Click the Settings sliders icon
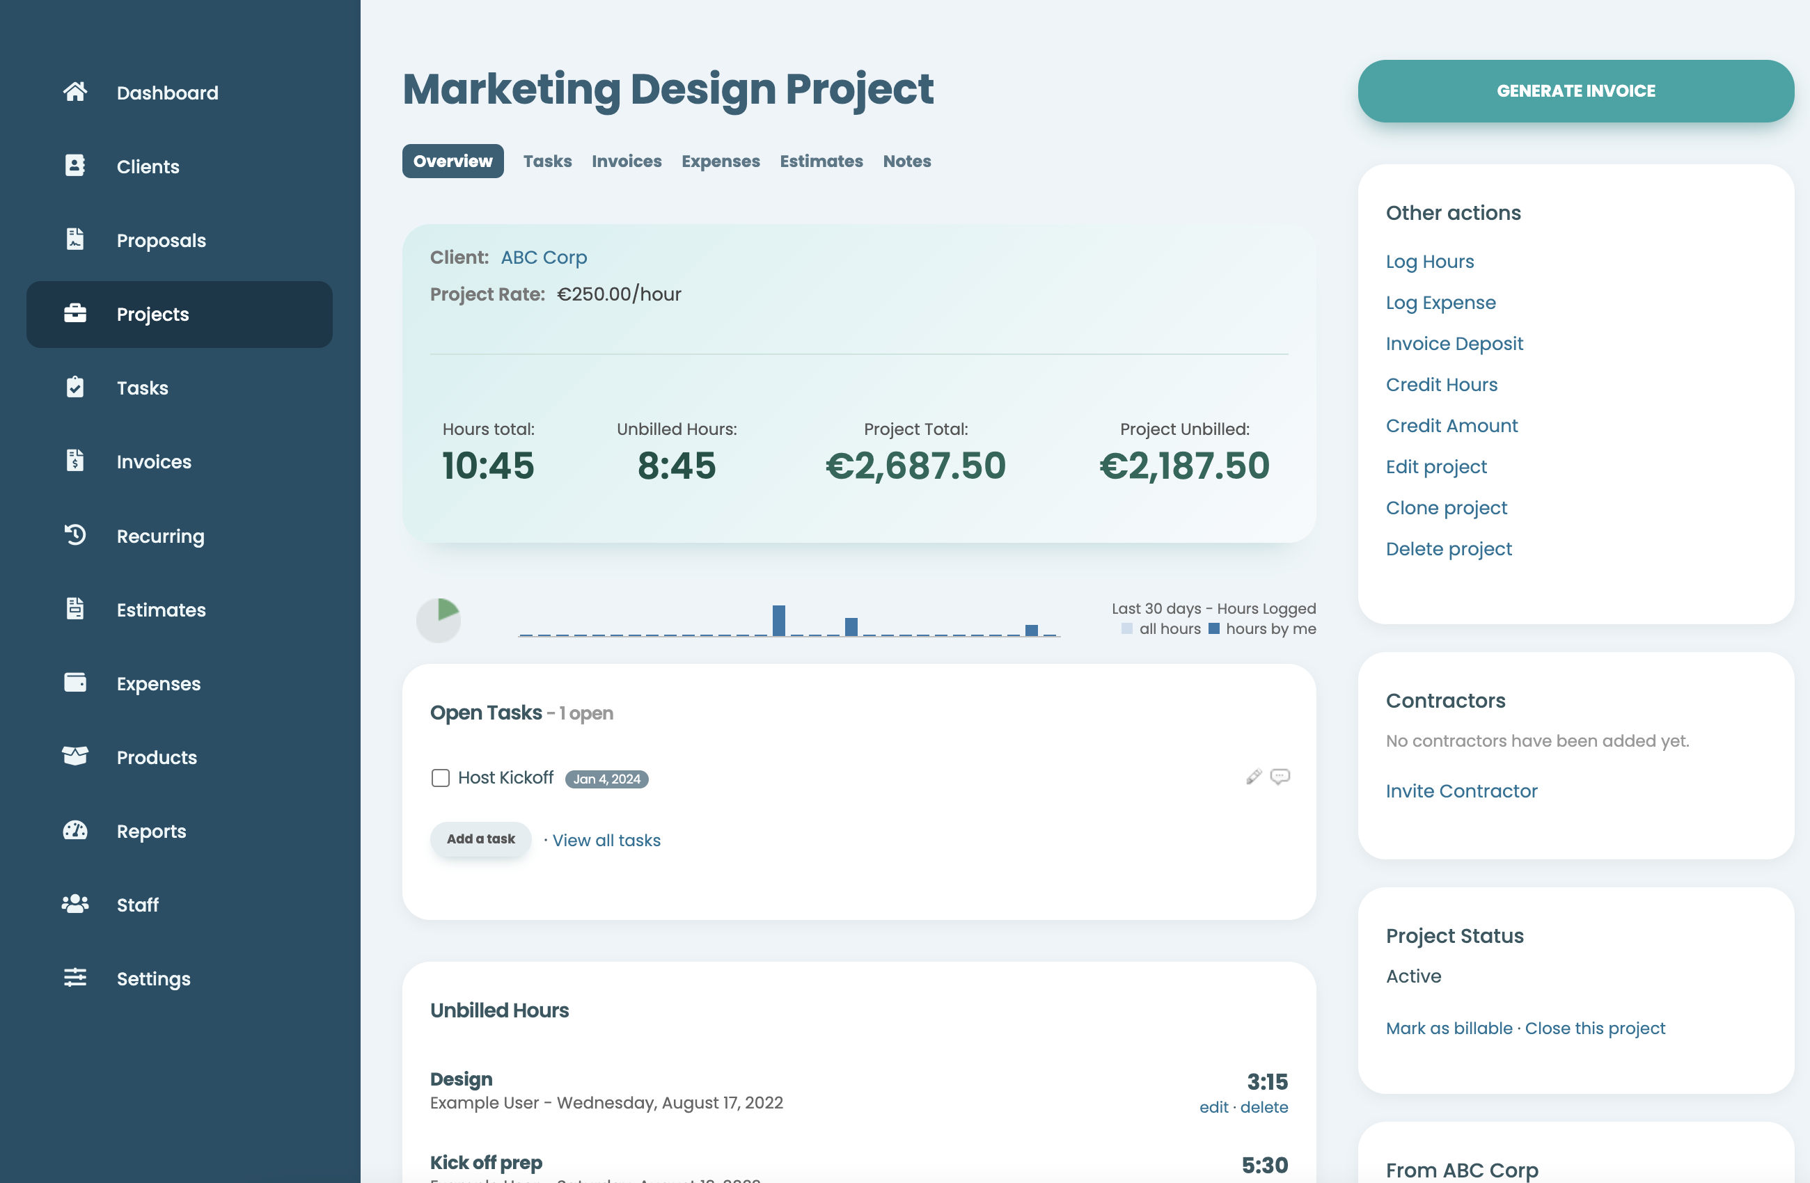This screenshot has height=1183, width=1810. click(x=74, y=978)
